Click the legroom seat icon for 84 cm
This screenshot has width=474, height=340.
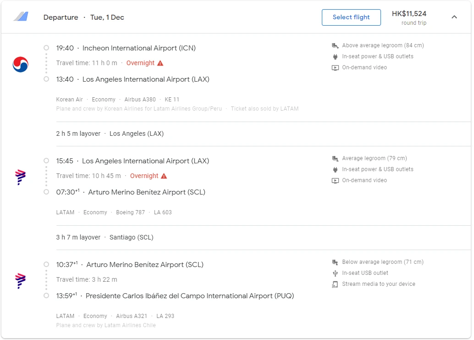[x=335, y=45]
